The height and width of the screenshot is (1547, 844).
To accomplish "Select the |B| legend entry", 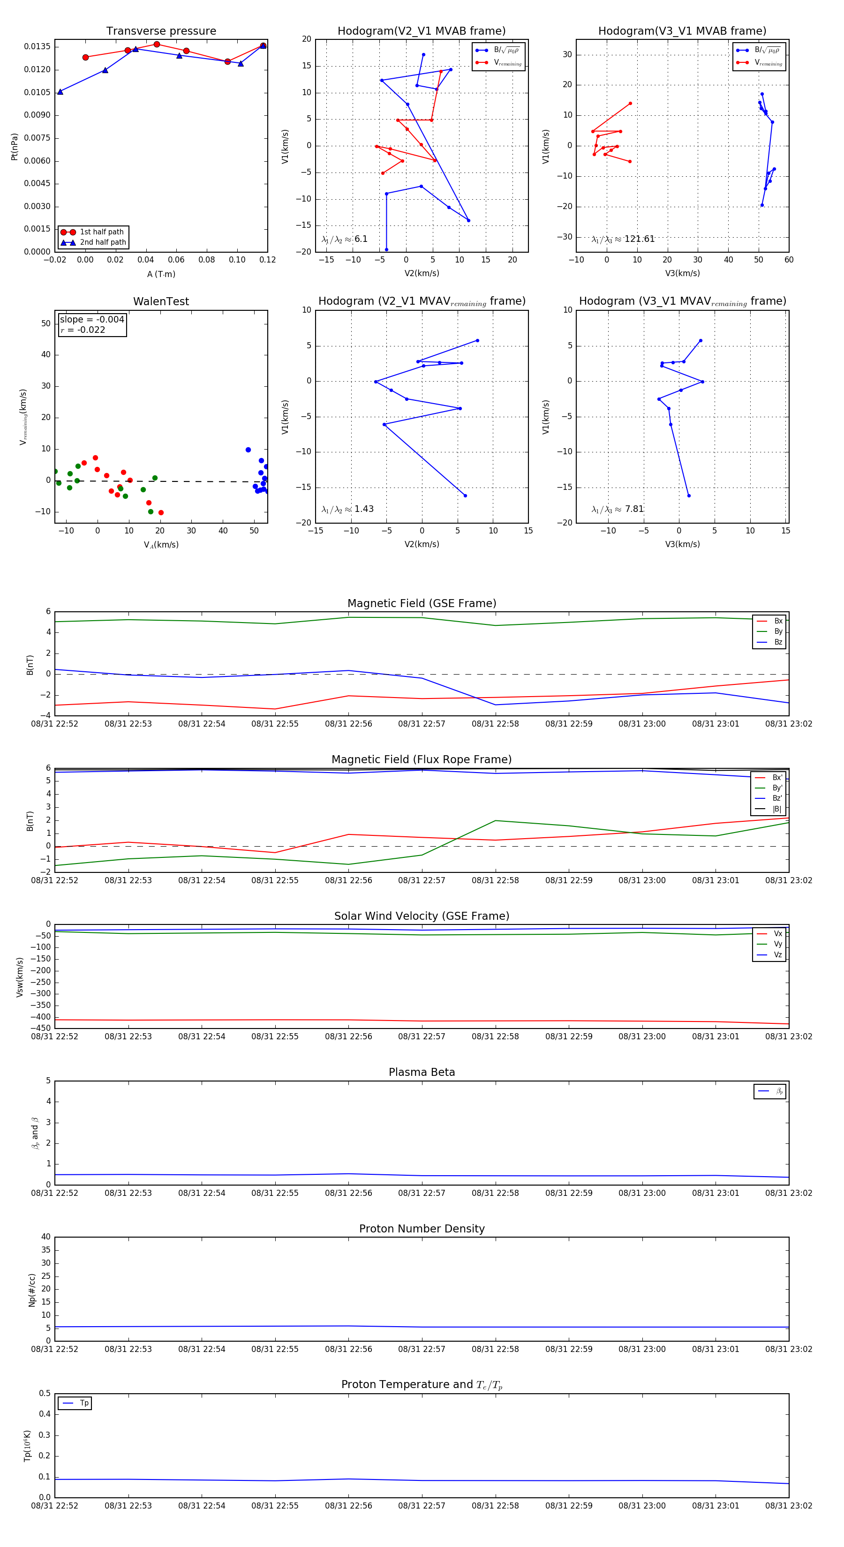I will 769,809.
